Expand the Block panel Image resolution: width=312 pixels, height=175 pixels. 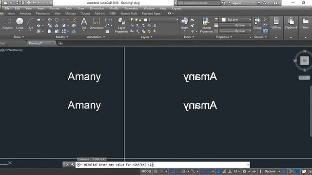click(x=189, y=37)
